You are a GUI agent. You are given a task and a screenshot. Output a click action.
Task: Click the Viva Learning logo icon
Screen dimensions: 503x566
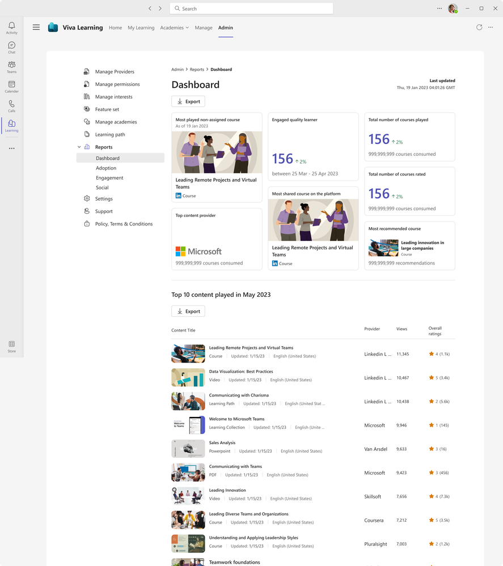pyautogui.click(x=53, y=27)
